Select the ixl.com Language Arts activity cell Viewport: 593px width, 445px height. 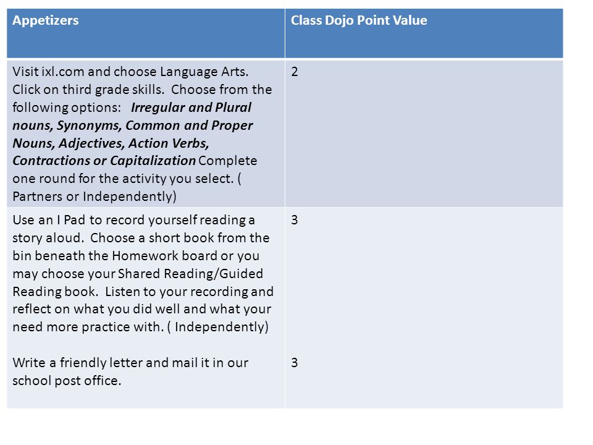[x=146, y=133]
